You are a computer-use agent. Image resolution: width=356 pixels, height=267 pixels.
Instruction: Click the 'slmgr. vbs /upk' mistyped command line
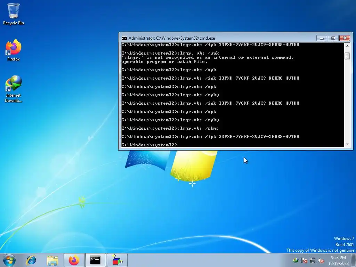tap(170, 53)
